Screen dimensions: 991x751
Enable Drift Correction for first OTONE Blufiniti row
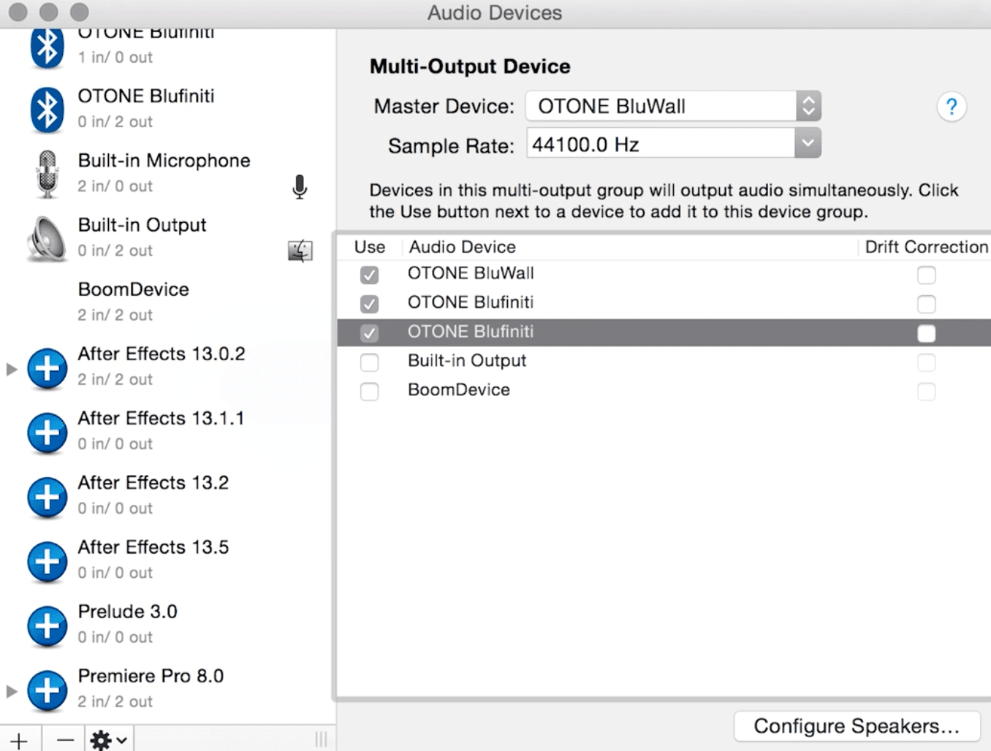point(927,304)
